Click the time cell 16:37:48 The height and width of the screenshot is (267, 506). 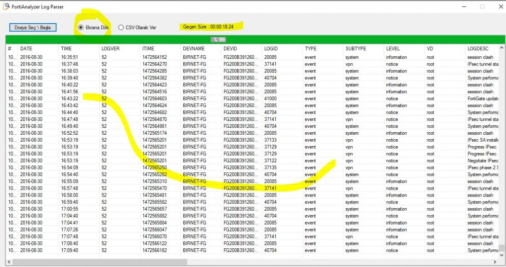coord(69,64)
